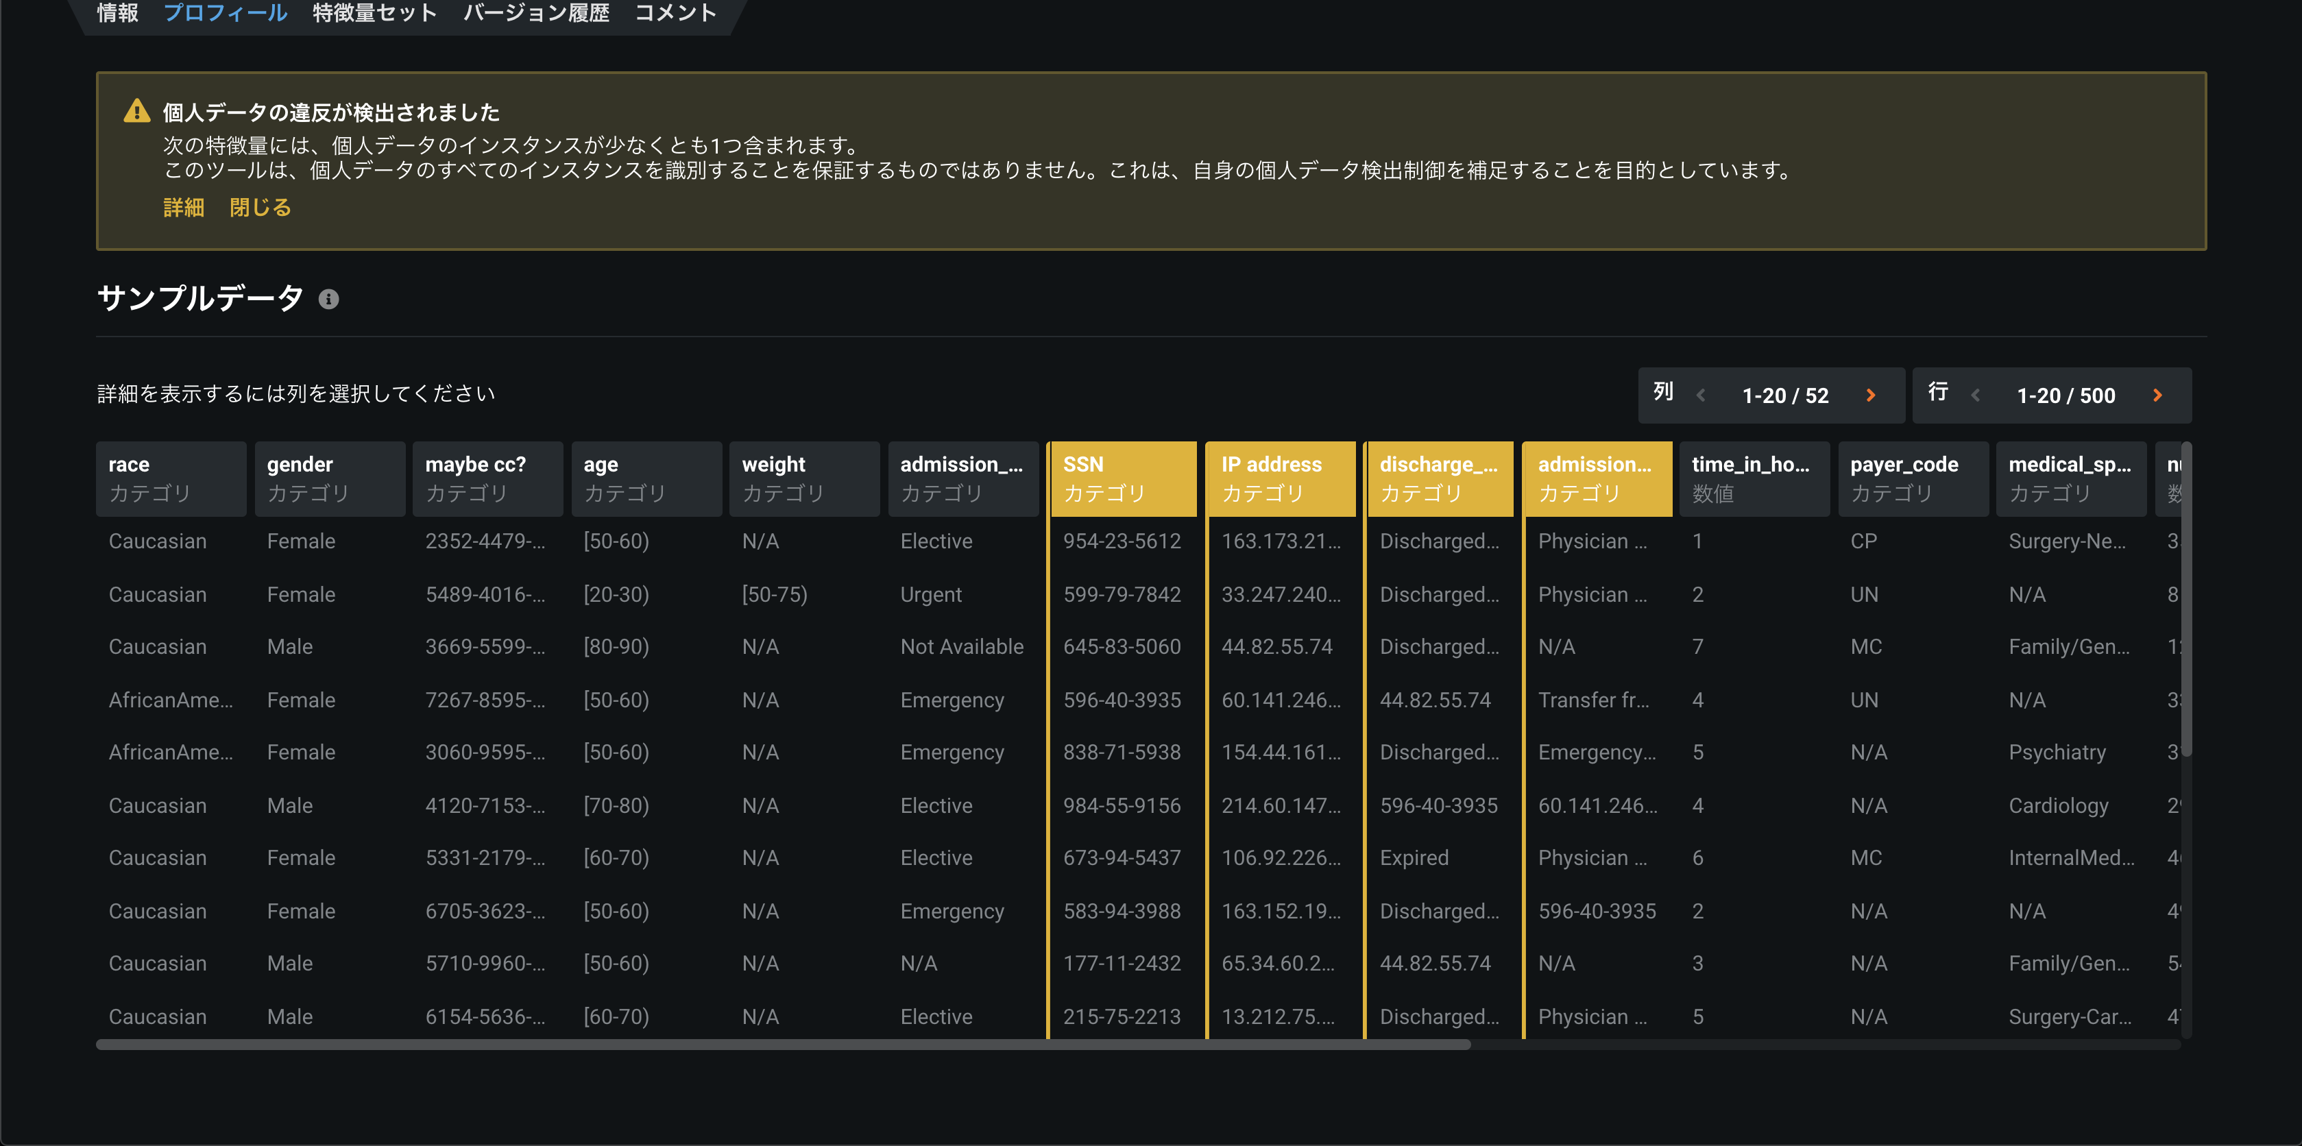This screenshot has height=1146, width=2302.
Task: Go to next columns page arrow
Action: (x=1870, y=395)
